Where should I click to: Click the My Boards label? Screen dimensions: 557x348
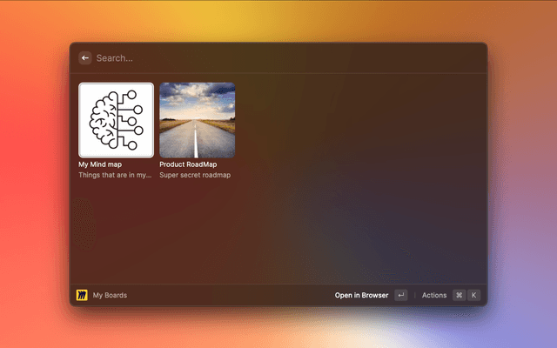110,295
